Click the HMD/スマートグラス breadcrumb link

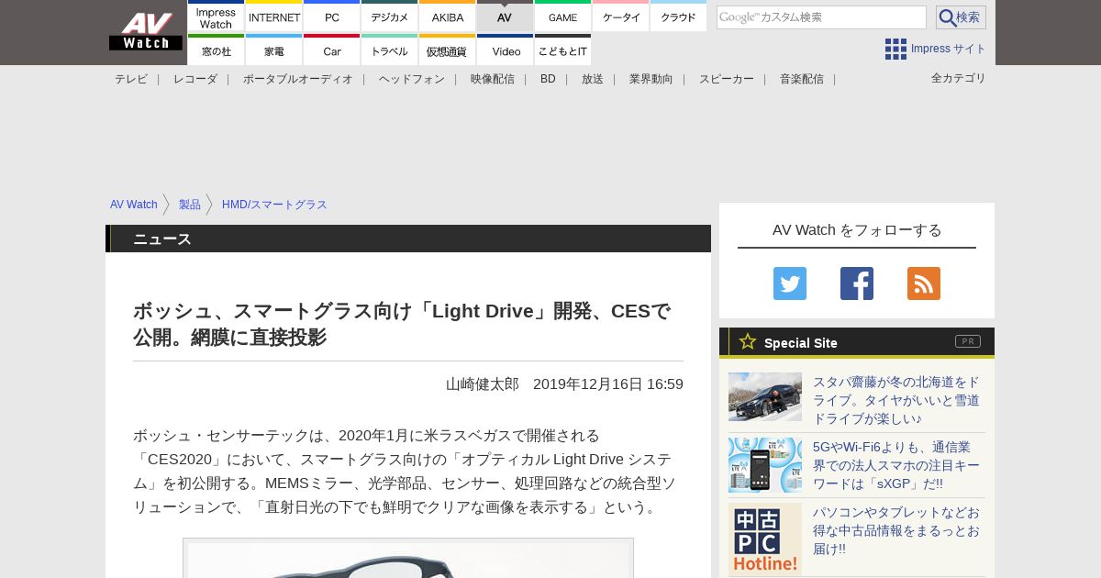coord(274,205)
